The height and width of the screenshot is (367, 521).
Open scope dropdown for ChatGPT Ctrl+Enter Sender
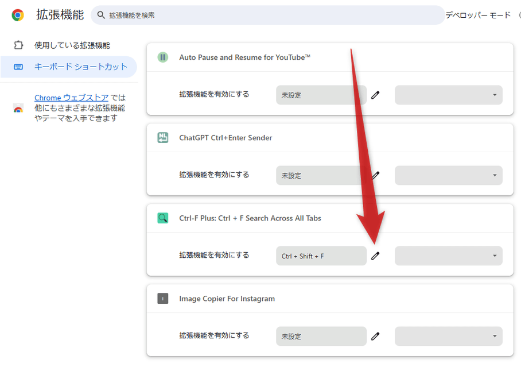pos(449,175)
